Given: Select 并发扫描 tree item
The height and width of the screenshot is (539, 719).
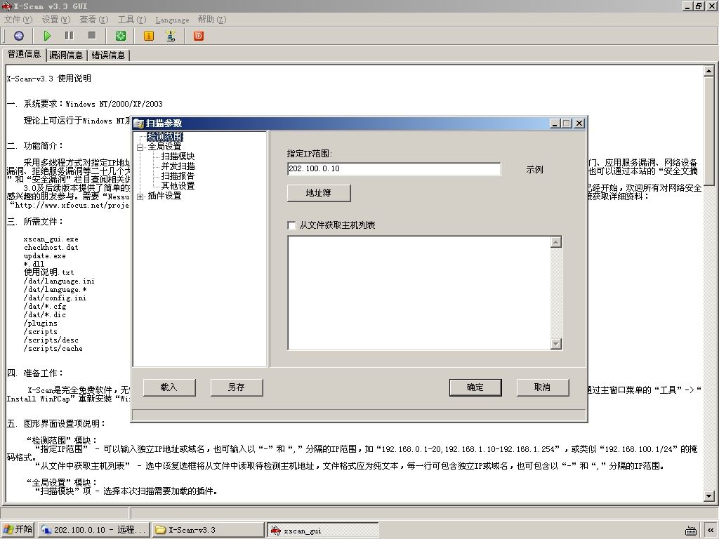Looking at the screenshot, I should click(x=178, y=166).
